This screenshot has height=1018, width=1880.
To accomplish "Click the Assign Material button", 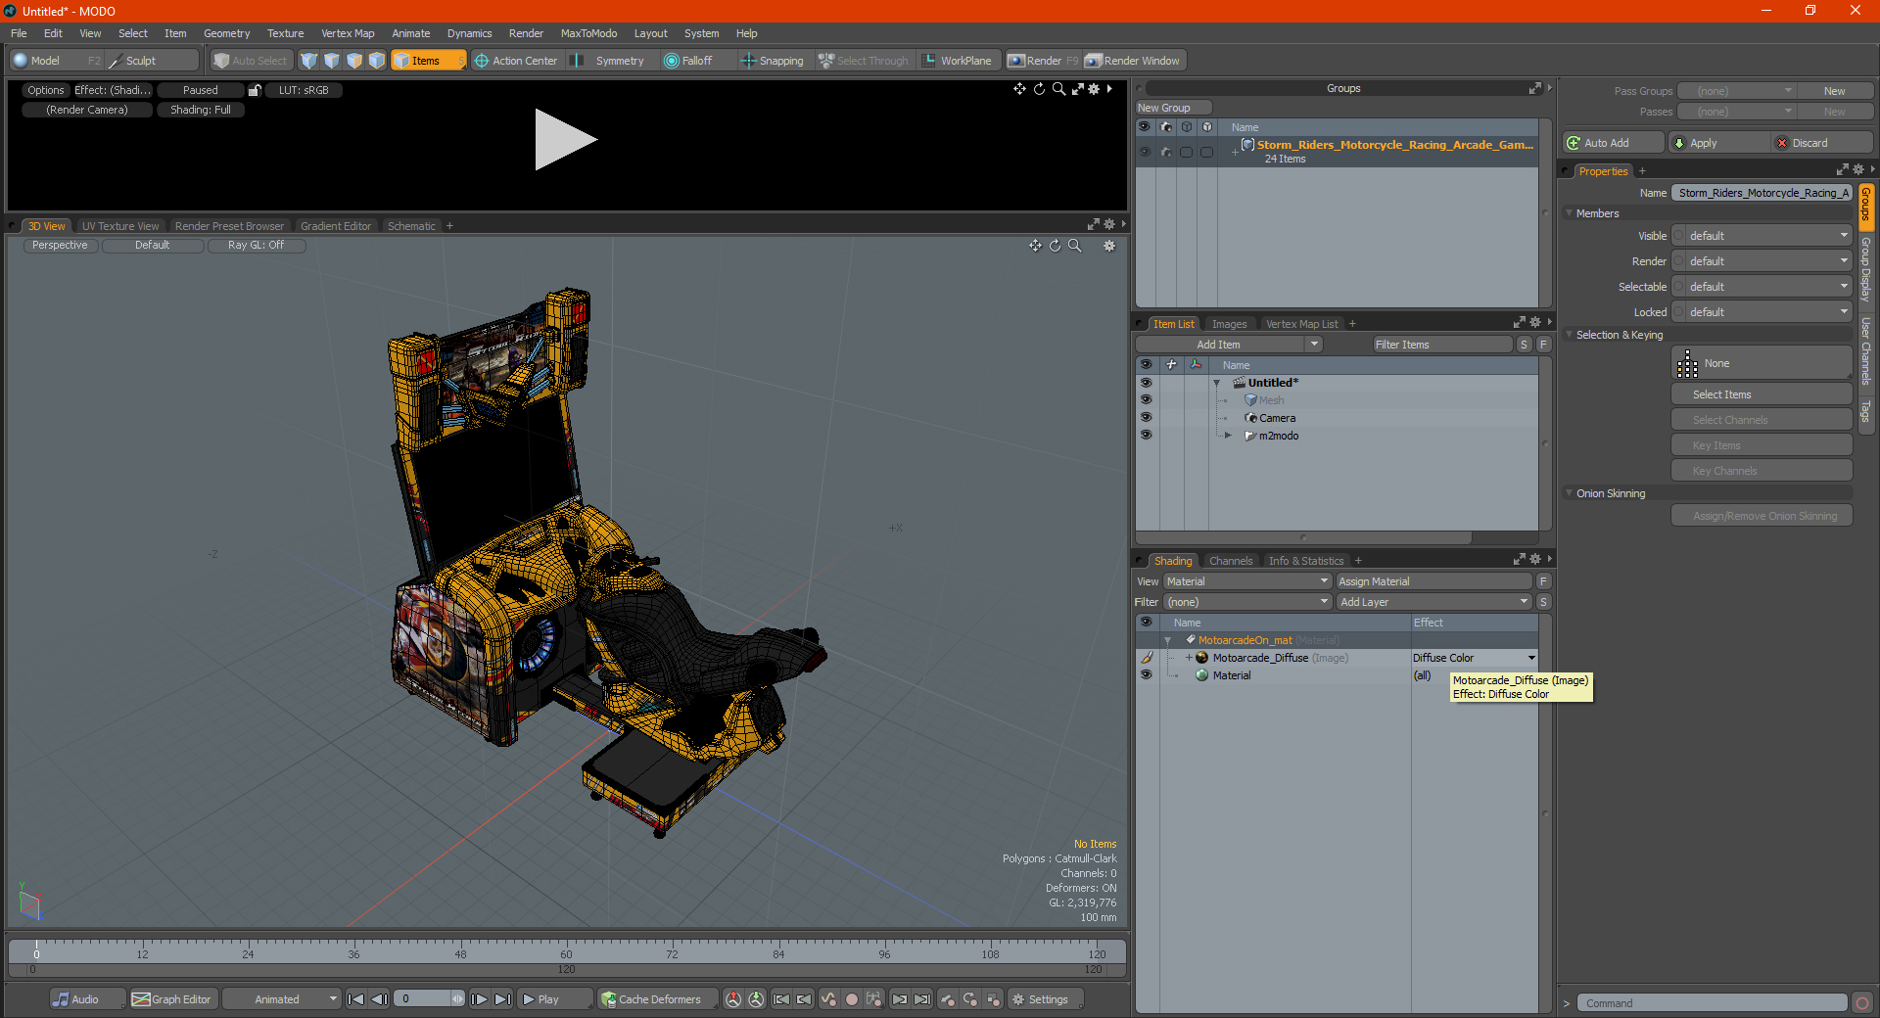I will pyautogui.click(x=1433, y=581).
